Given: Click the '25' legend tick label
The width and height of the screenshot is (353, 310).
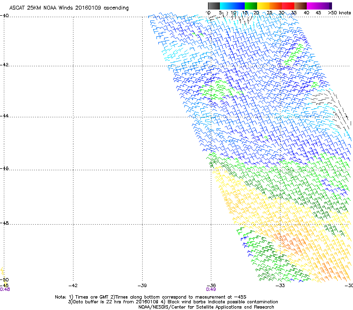Looking at the screenshot, I should point(270,13).
